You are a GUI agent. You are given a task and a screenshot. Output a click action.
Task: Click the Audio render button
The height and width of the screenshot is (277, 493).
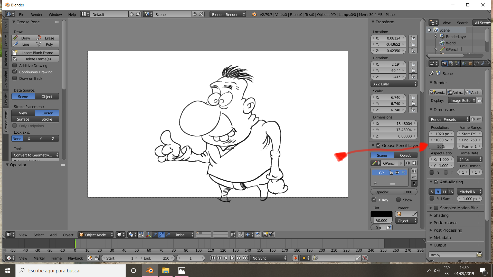pyautogui.click(x=473, y=92)
